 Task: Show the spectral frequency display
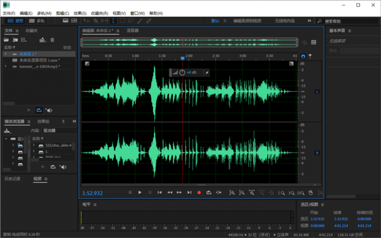tap(66, 21)
